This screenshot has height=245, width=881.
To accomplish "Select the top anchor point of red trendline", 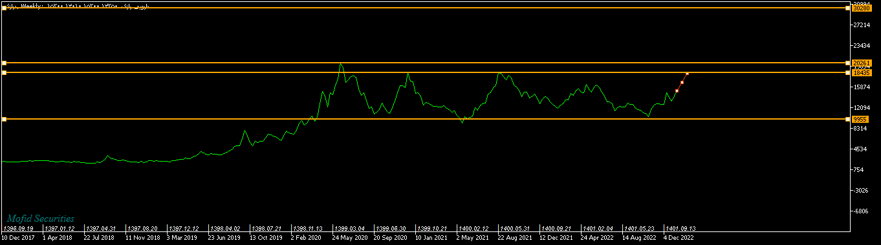I will [x=687, y=74].
